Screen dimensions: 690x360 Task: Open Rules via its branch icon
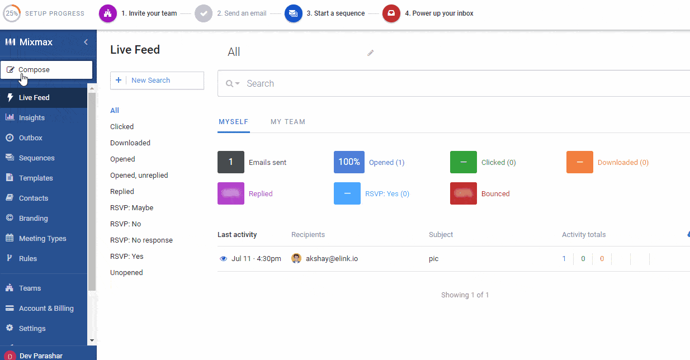coord(10,258)
